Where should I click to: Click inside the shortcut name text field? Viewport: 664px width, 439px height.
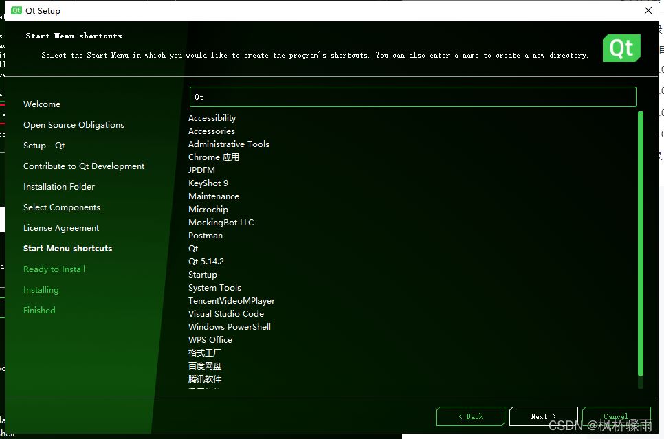[412, 97]
